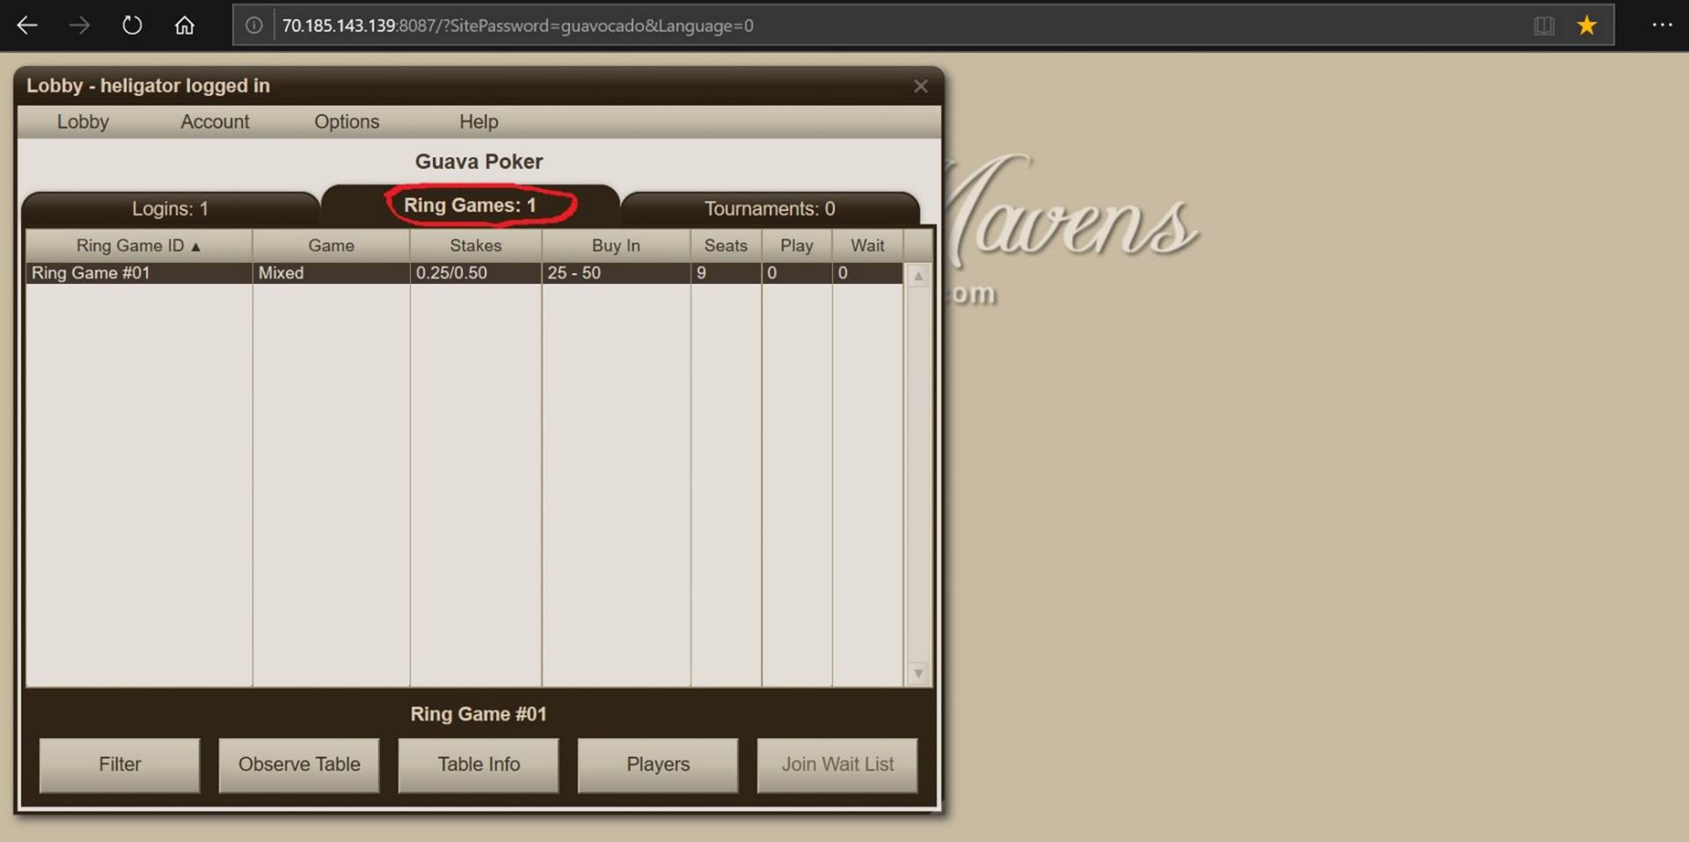Open the Help menu
The image size is (1689, 842).
pyautogui.click(x=478, y=121)
